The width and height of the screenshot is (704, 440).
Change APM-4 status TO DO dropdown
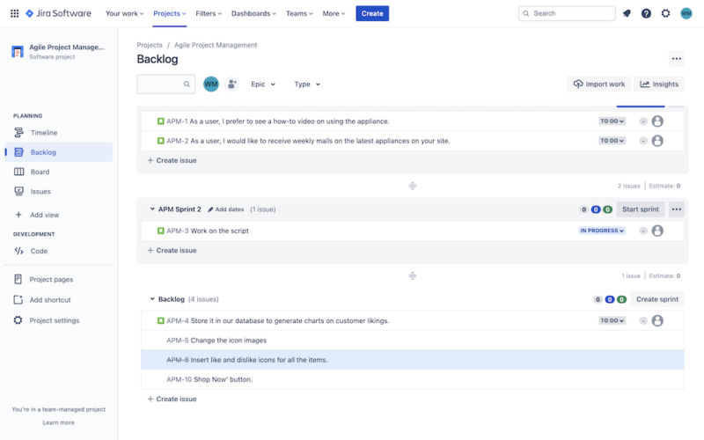(612, 320)
